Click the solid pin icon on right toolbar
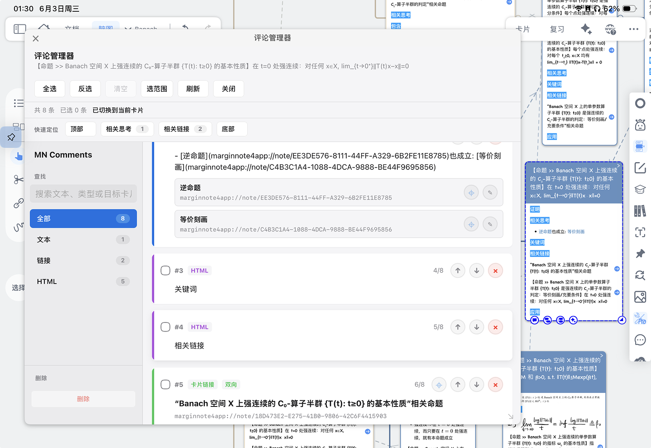The image size is (651, 448). pyautogui.click(x=640, y=254)
